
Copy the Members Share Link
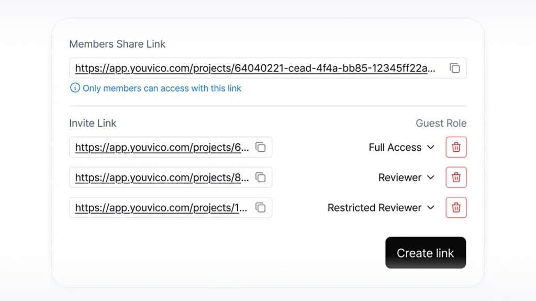pos(454,68)
